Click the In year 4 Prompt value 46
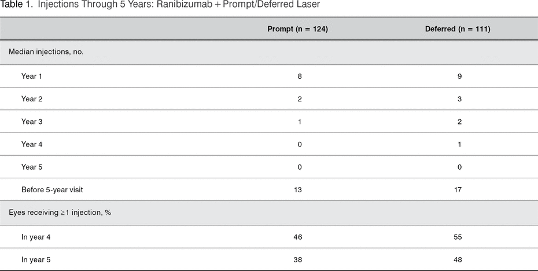 (298, 236)
